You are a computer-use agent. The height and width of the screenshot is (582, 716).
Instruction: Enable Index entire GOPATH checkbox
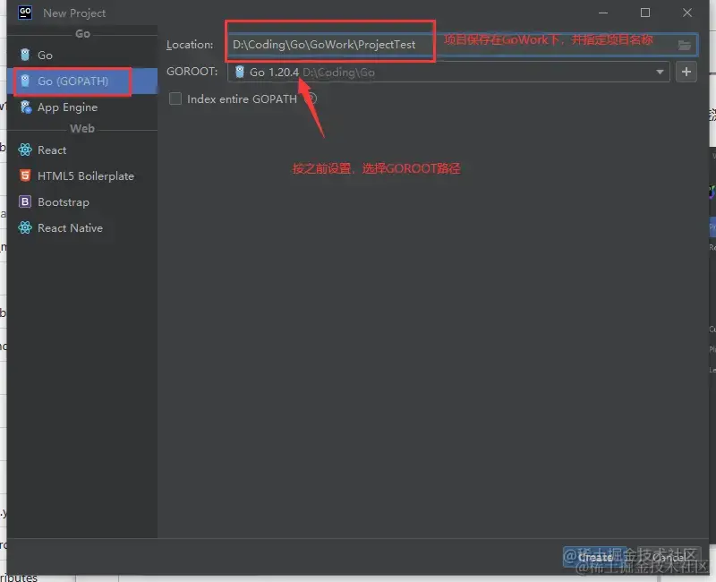[x=175, y=98]
